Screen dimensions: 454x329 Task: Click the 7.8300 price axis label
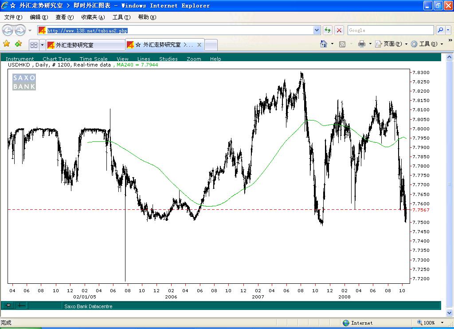coord(421,72)
